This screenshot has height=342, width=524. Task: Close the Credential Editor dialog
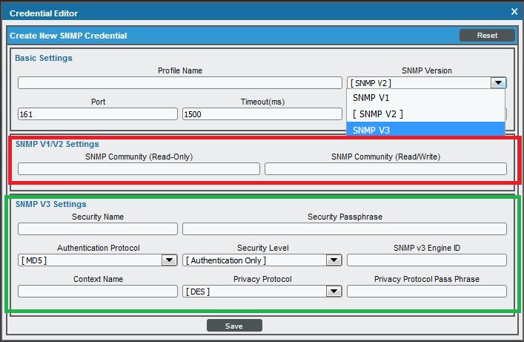(x=514, y=12)
